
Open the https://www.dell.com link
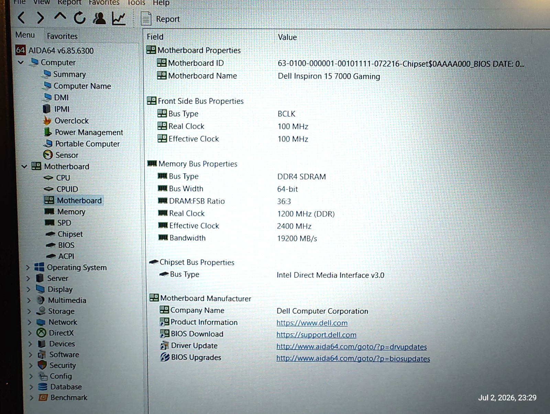(312, 323)
